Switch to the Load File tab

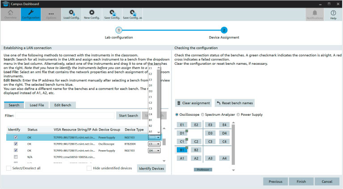tap(37, 105)
